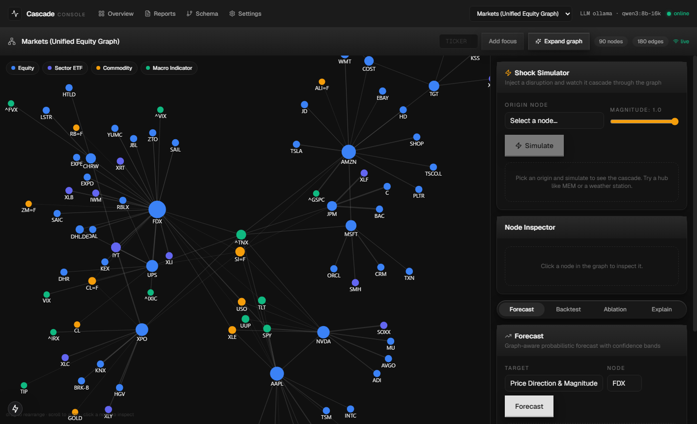Select the GOLD commodity node
This screenshot has width=697, height=424.
(x=75, y=412)
